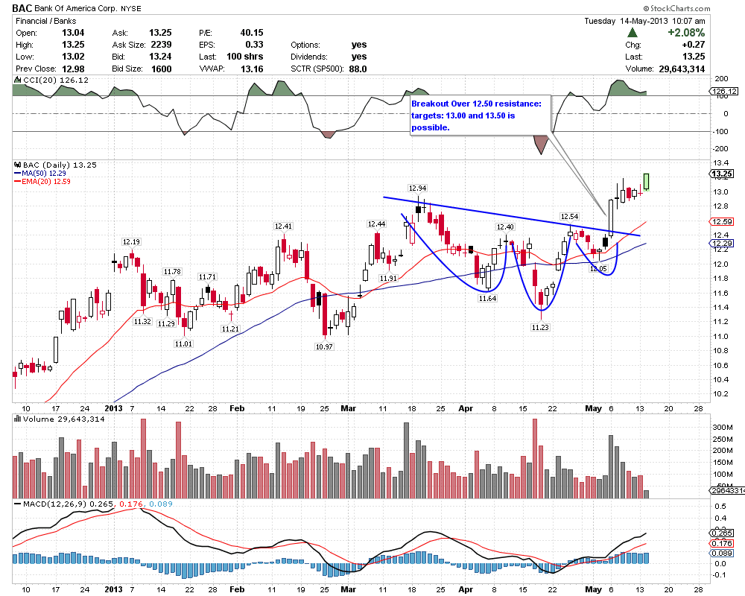The height and width of the screenshot is (596, 745).
Task: Click the tallest April volume bar
Action: tap(535, 459)
